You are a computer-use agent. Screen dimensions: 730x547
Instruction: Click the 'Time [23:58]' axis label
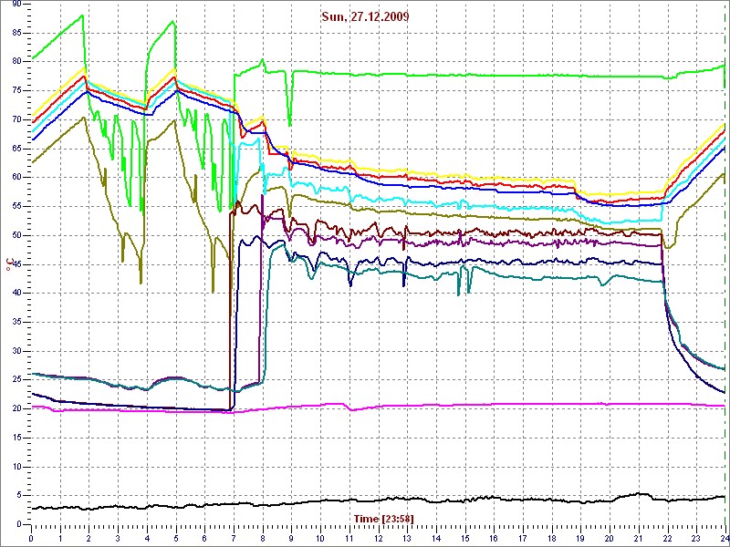(x=383, y=518)
